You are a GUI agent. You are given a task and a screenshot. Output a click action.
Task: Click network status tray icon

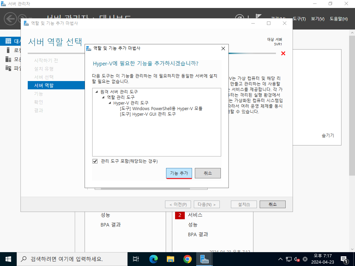tap(289, 259)
